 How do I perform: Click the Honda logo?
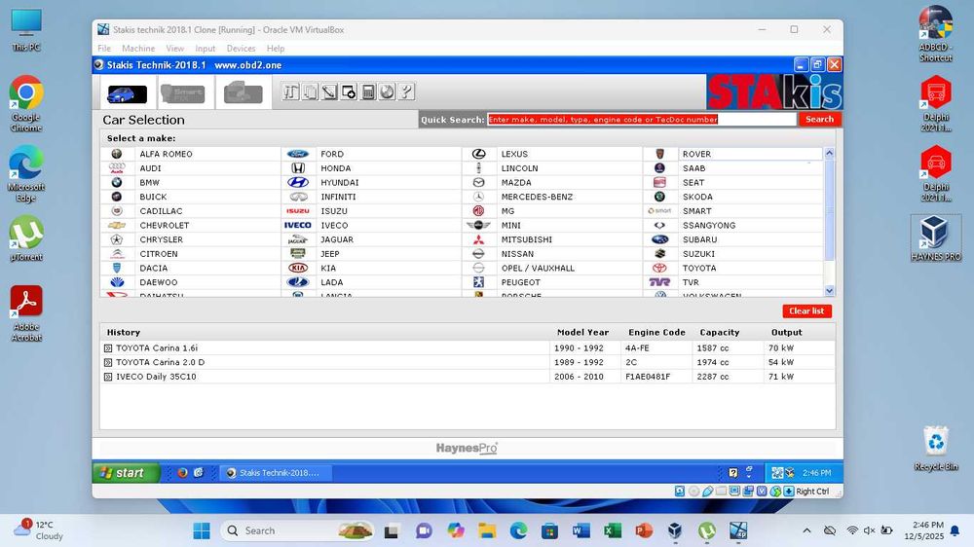point(298,167)
